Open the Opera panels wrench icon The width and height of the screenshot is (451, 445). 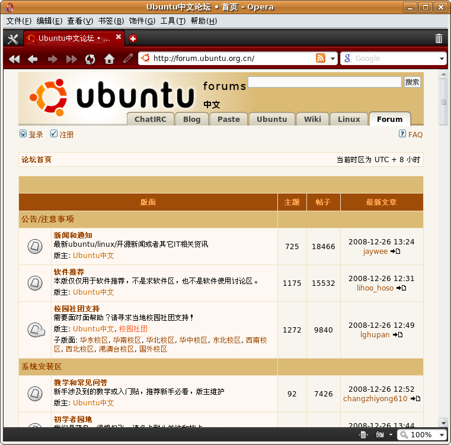12,39
